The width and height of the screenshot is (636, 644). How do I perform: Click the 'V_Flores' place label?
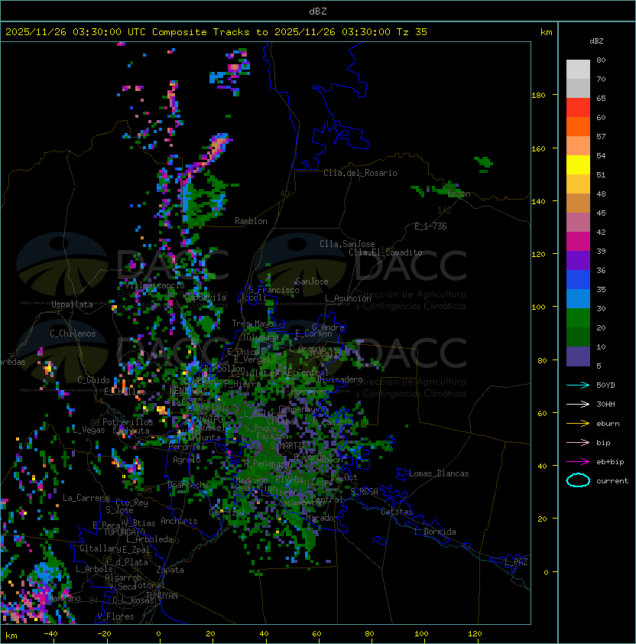coord(115,616)
